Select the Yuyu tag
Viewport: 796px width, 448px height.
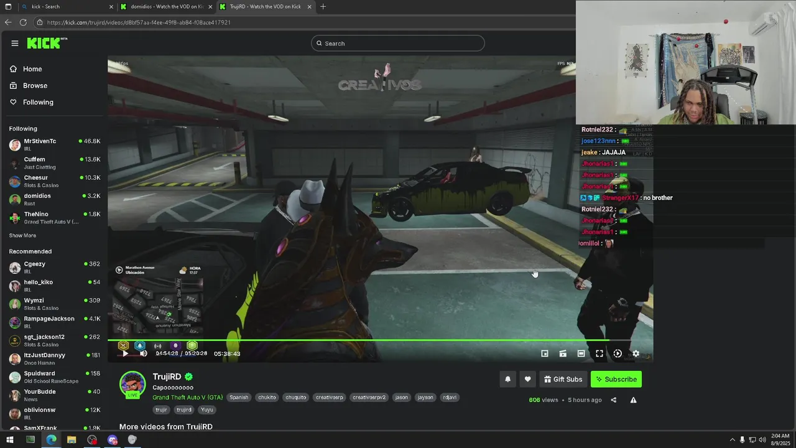coord(207,409)
